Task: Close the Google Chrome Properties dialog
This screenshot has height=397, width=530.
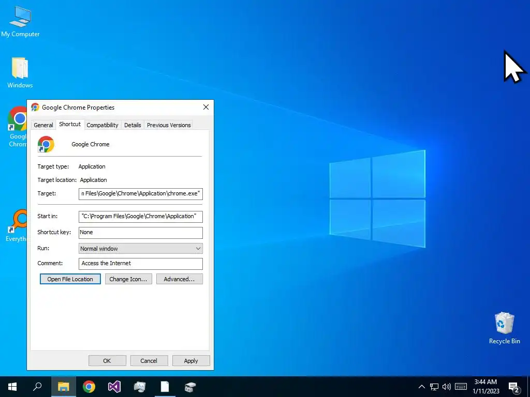Action: [206, 107]
